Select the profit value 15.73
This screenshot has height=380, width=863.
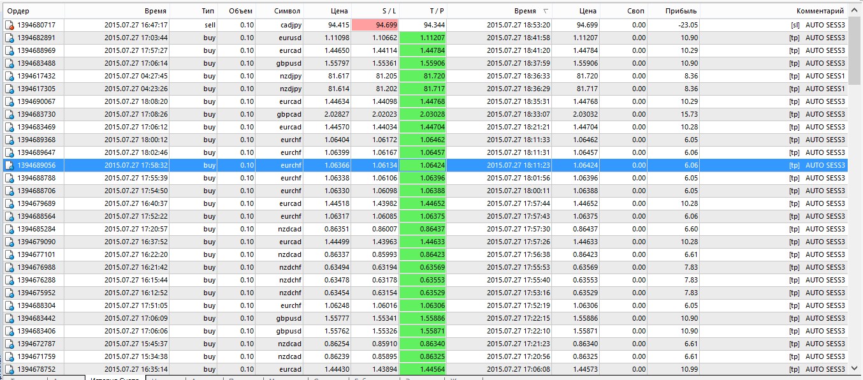pyautogui.click(x=689, y=114)
